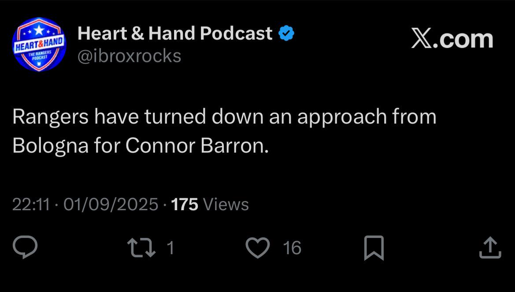The width and height of the screenshot is (515, 292).
Task: Visit the @ibroxrocks handle
Action: 130,56
